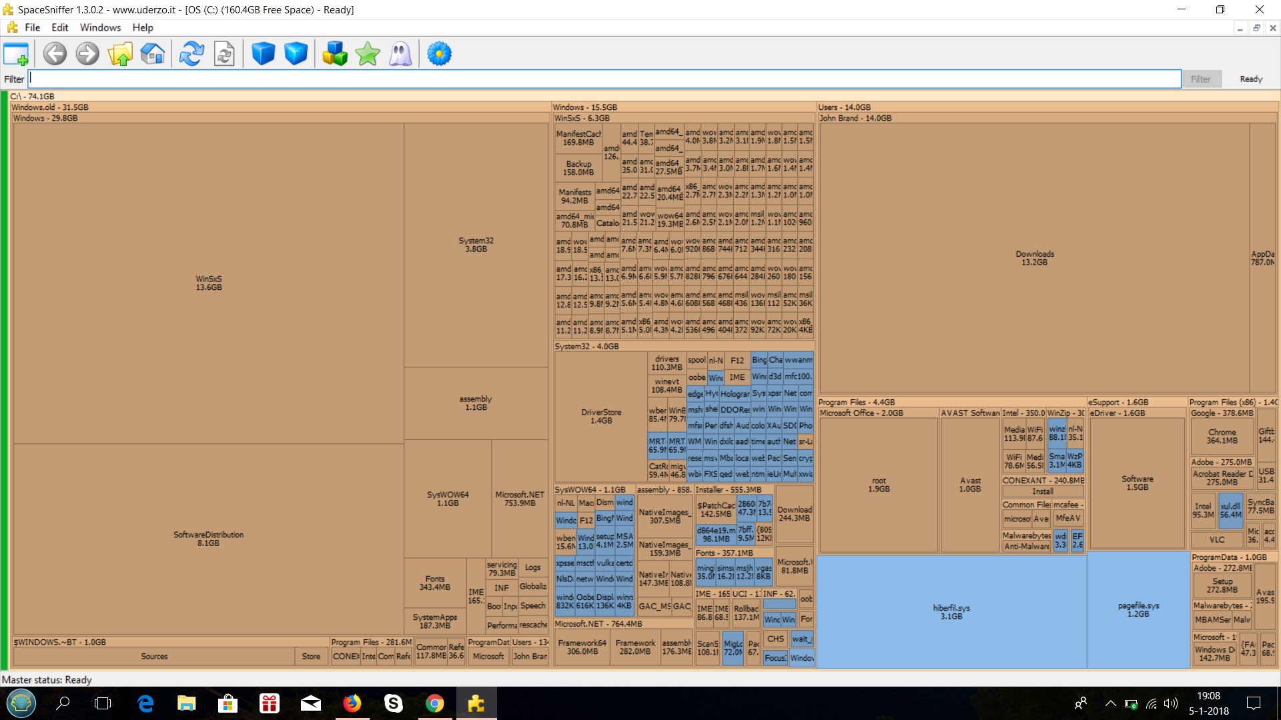Select the SysWOW64 1.1GB block in Windows.old
The width and height of the screenshot is (1281, 720).
point(448,499)
